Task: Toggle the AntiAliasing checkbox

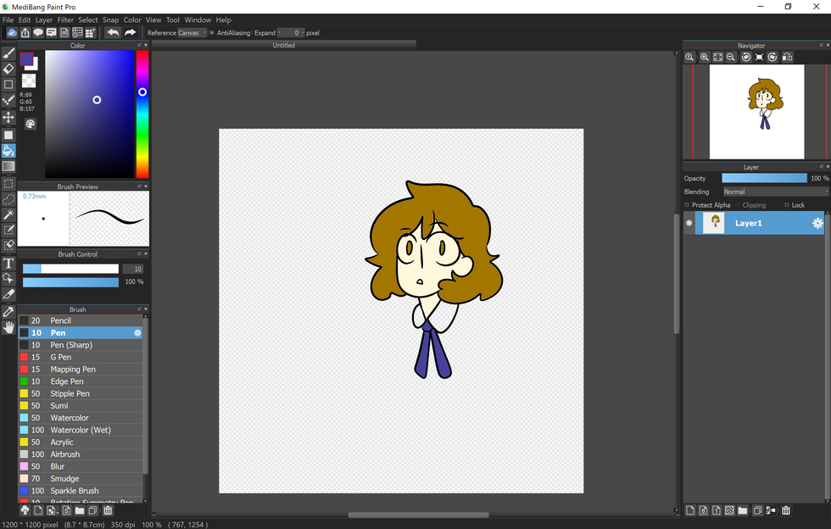Action: (x=212, y=33)
